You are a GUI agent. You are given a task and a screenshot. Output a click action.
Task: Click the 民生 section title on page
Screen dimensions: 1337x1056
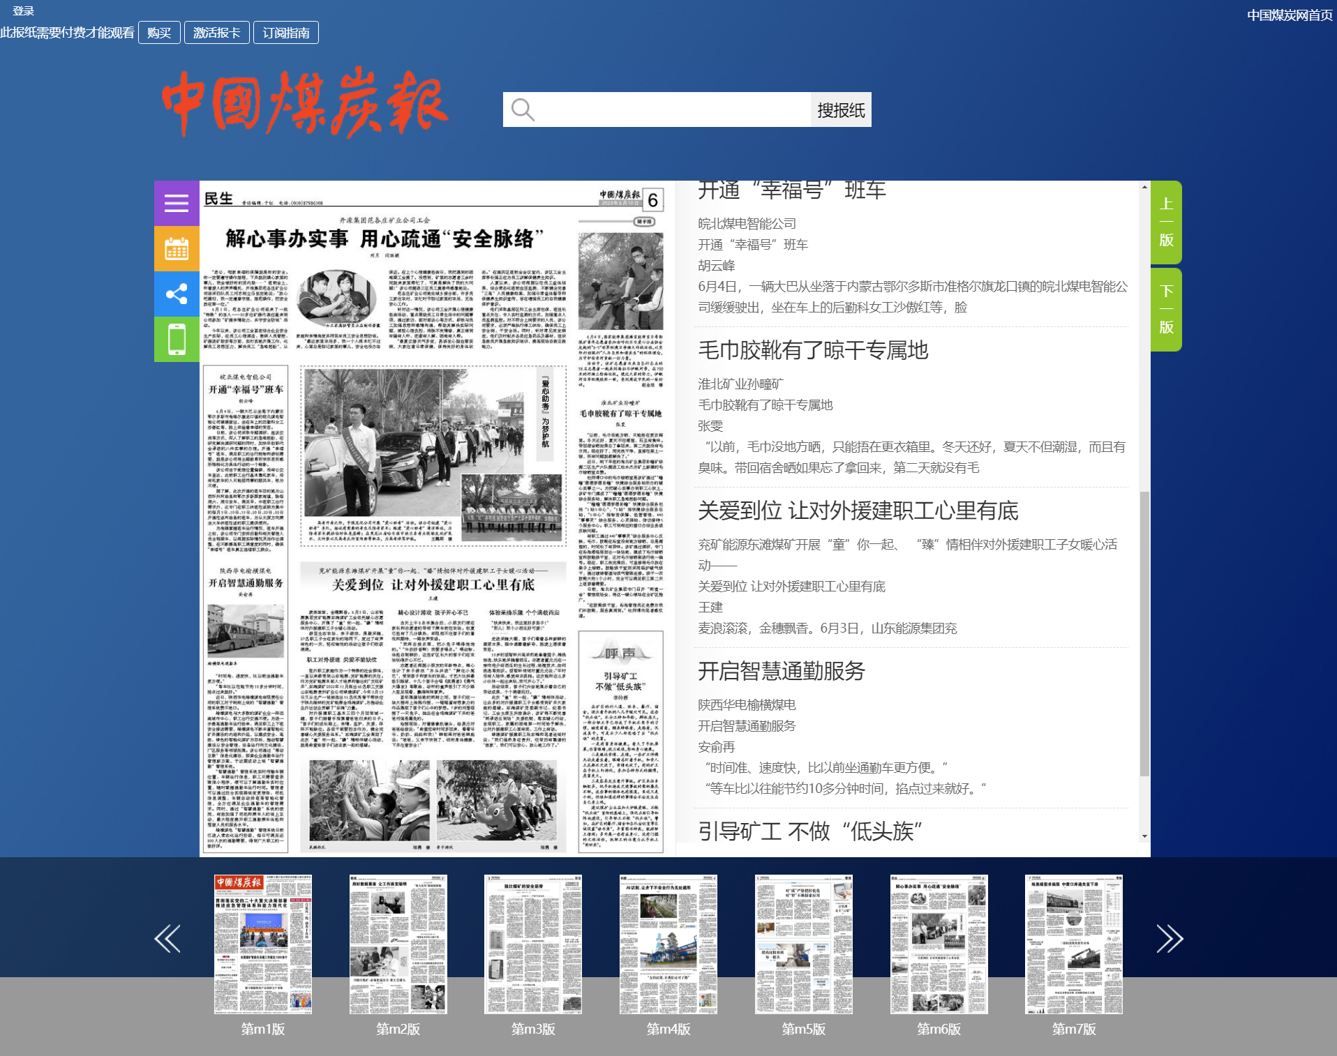point(218,199)
